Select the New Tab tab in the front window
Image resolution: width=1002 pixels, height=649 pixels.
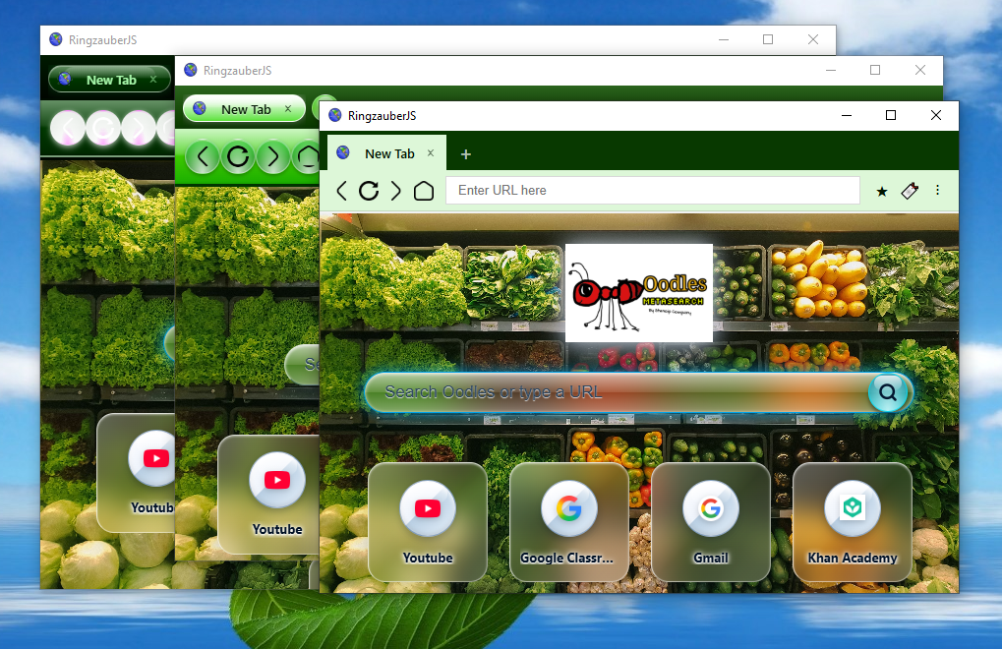[x=386, y=153]
